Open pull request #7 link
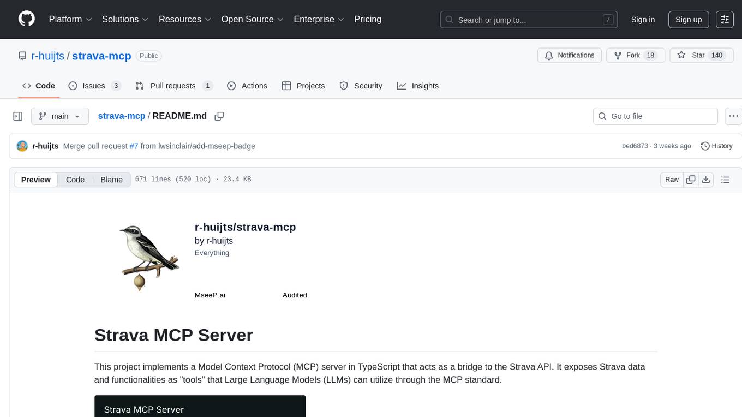Image resolution: width=742 pixels, height=417 pixels. coord(134,146)
